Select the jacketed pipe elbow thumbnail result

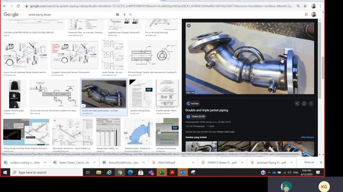tap(104, 94)
